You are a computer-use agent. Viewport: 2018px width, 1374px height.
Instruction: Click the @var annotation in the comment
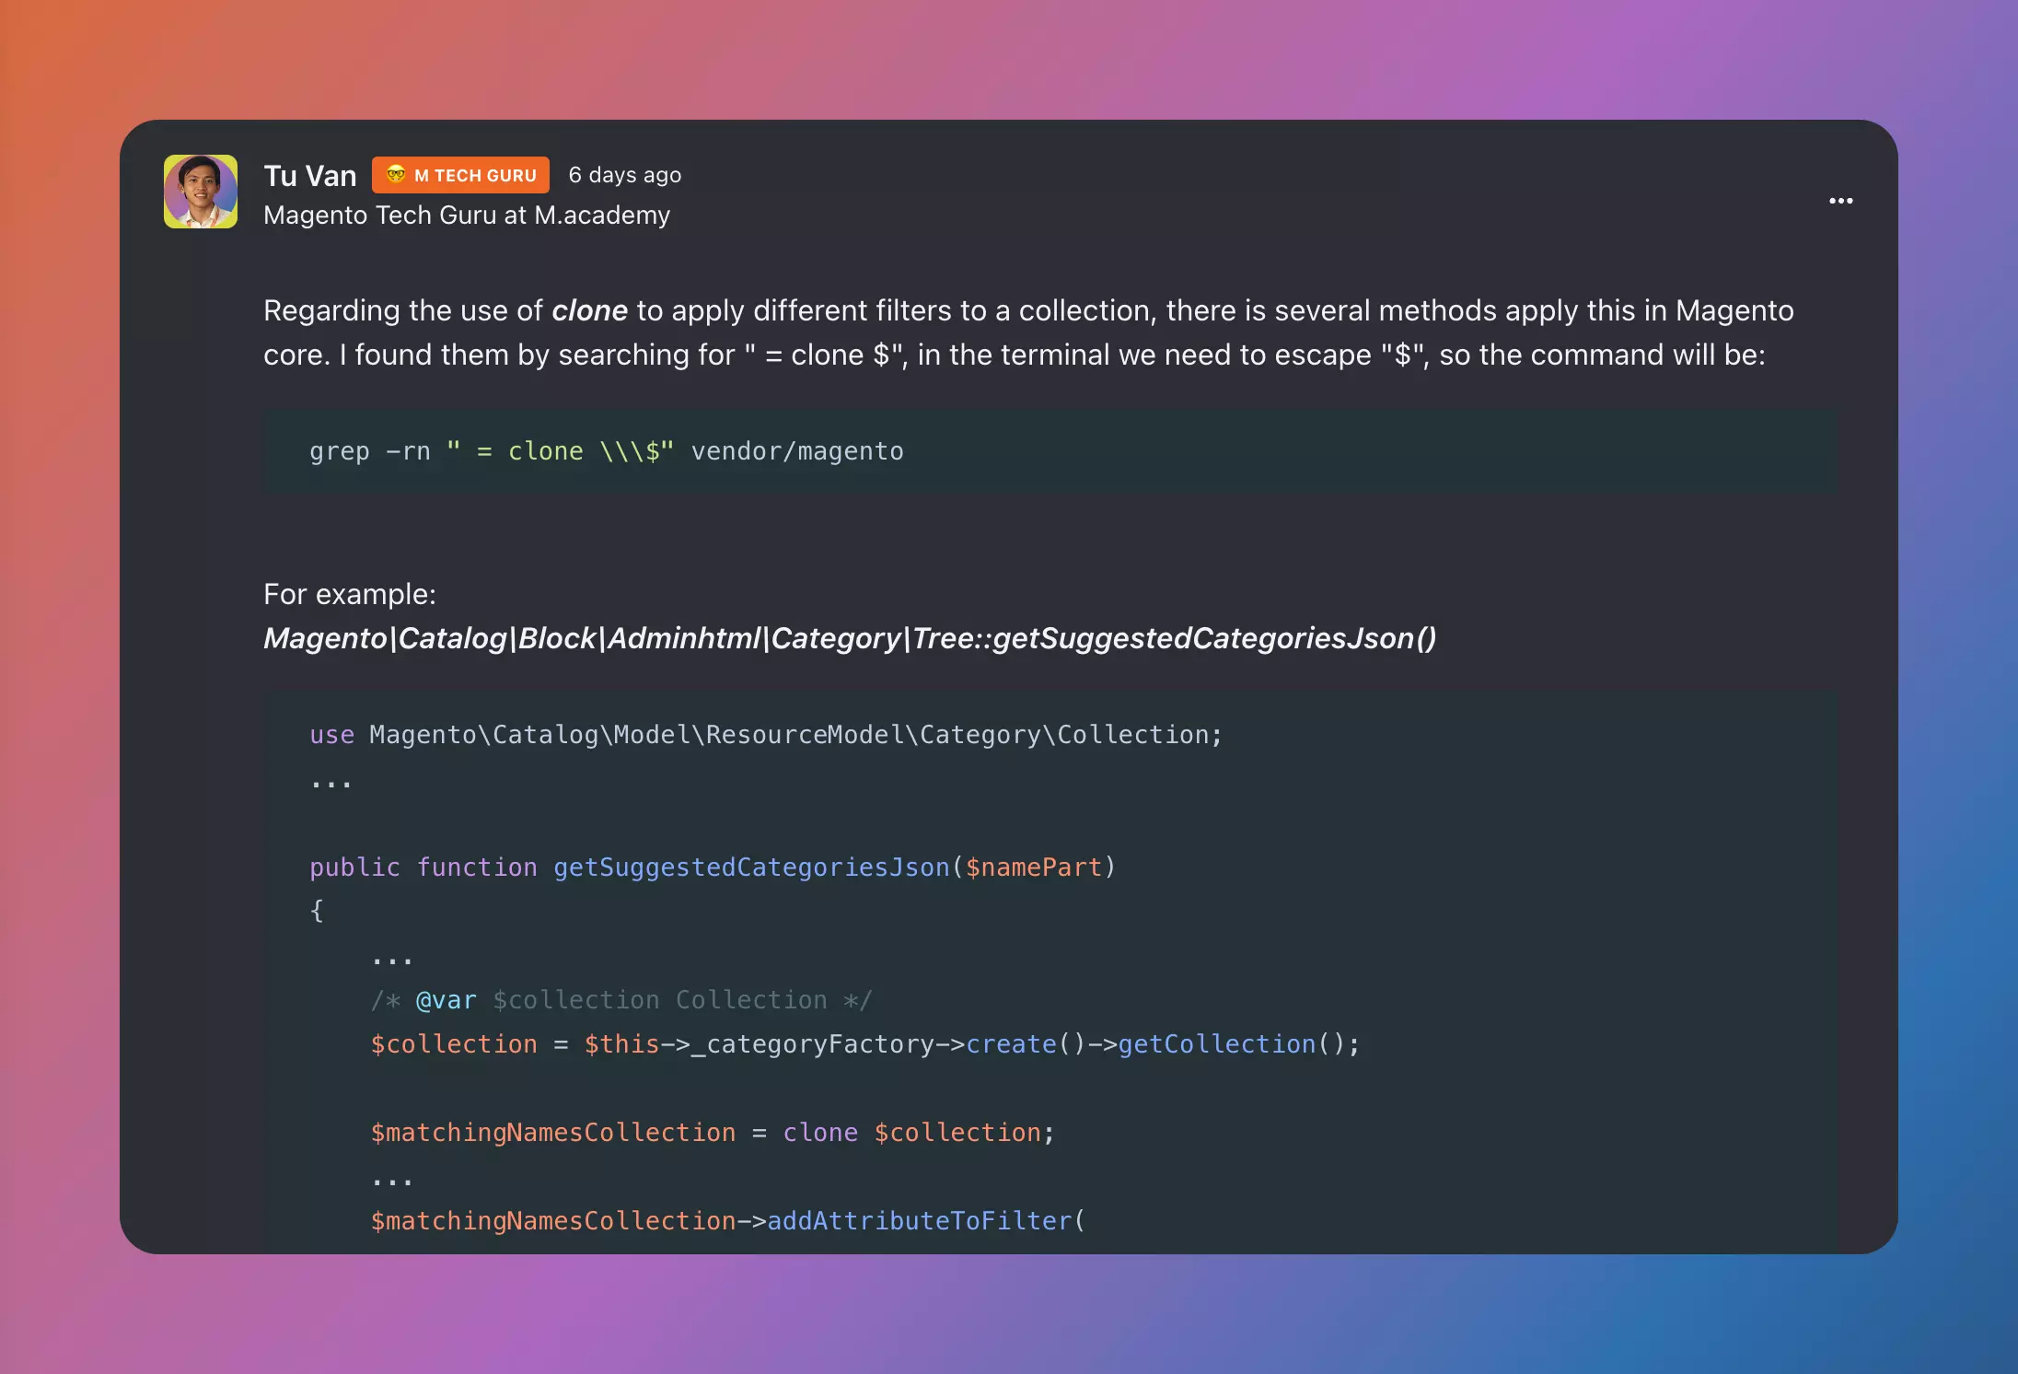(x=446, y=1000)
